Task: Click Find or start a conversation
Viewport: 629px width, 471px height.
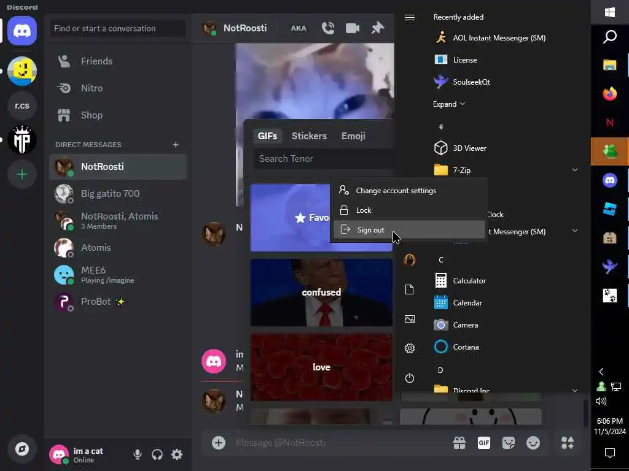Action: point(118,28)
